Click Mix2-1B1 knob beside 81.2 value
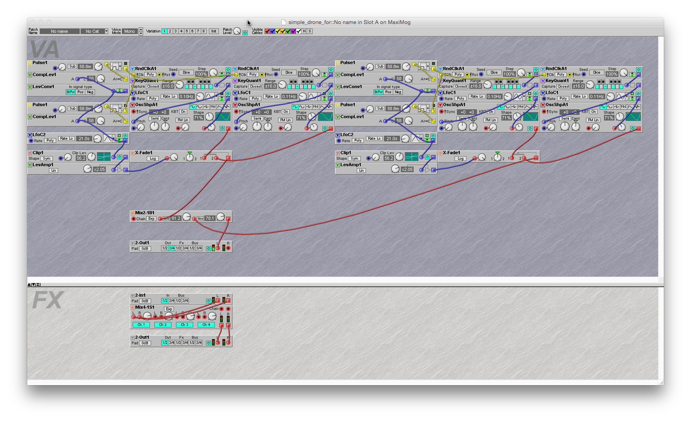Screen dimensions: 691x422 click(x=187, y=217)
